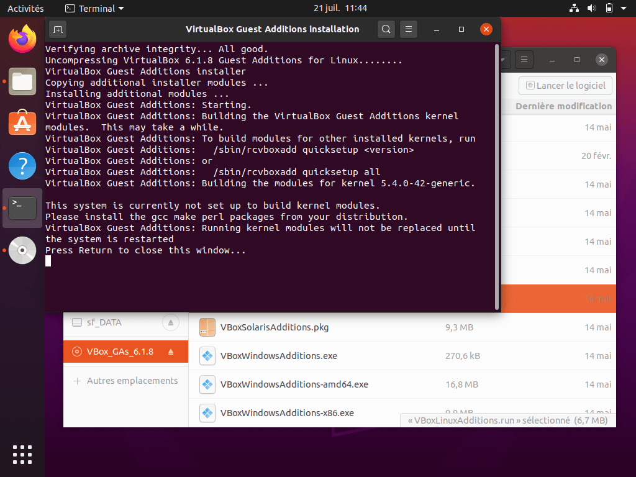Screen dimensions: 636x477
Task: Eject sf_DATA in sidebar
Action: click(x=171, y=322)
